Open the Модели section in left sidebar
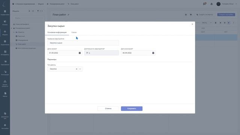This screenshot has width=240, height=135. point(5,33)
